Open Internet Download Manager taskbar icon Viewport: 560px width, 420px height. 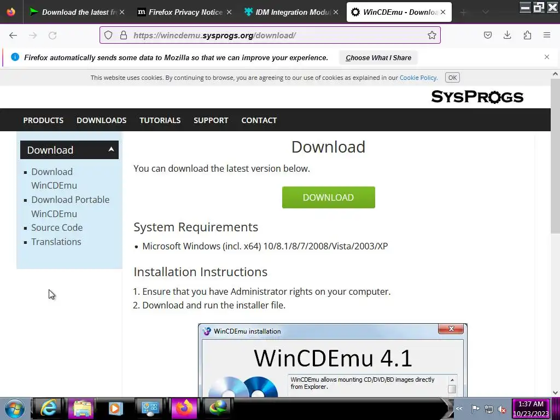pyautogui.click(x=218, y=408)
